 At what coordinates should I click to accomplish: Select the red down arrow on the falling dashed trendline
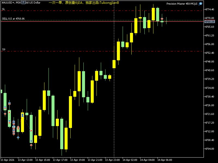(32, 130)
